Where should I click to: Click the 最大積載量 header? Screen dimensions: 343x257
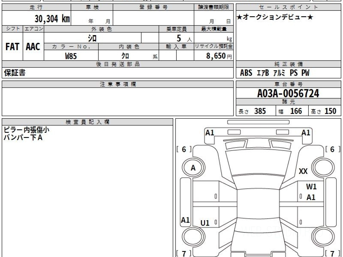214,29
